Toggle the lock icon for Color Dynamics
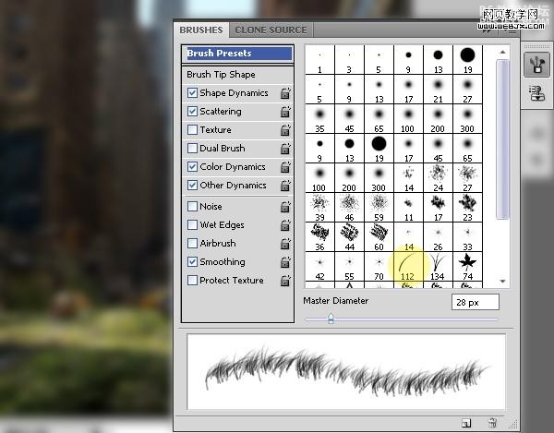 (285, 167)
